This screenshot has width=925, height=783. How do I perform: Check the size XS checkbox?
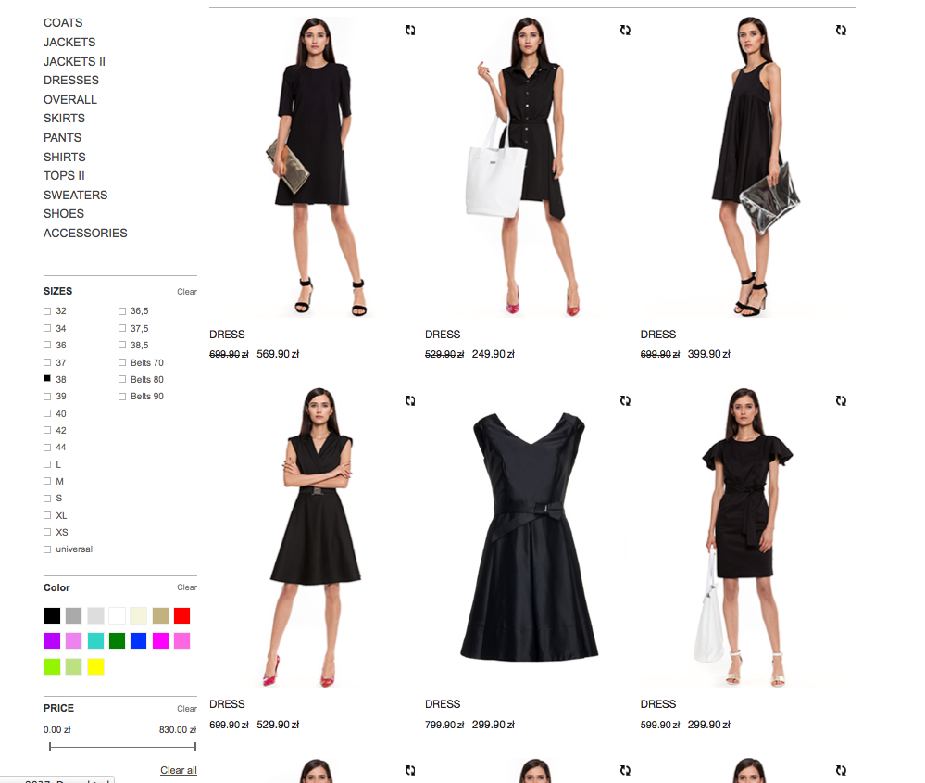[47, 532]
